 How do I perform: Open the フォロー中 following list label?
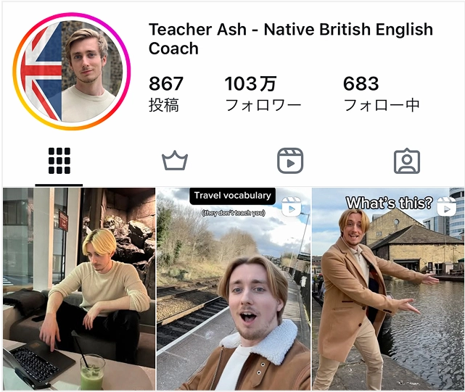(382, 105)
